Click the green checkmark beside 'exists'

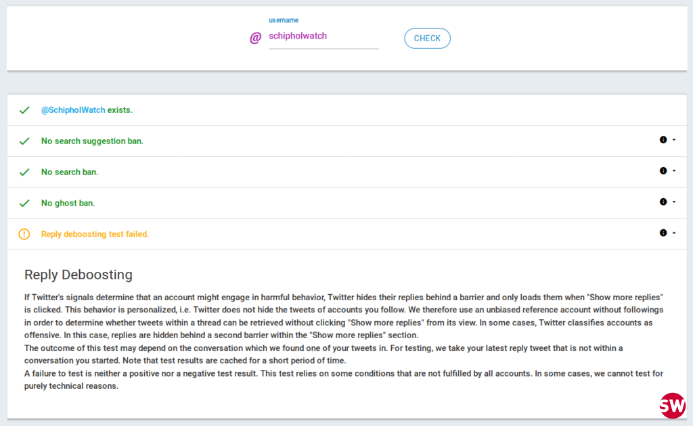click(x=24, y=110)
